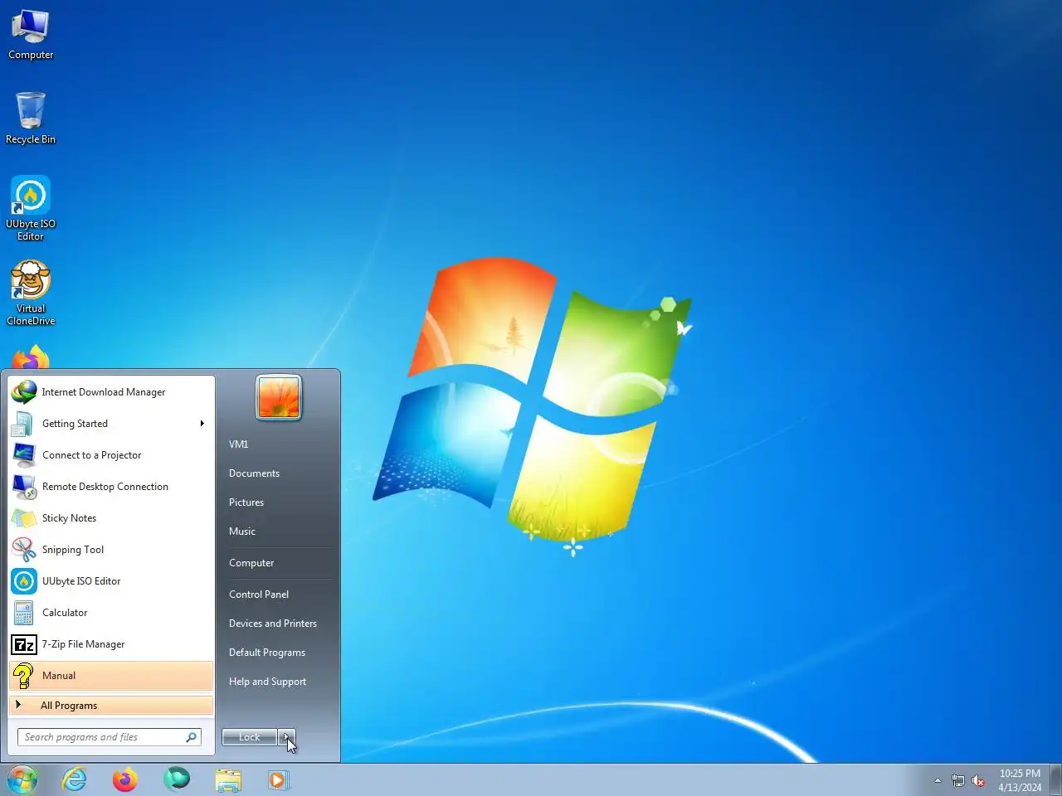Open Documents from Start menu

[254, 473]
